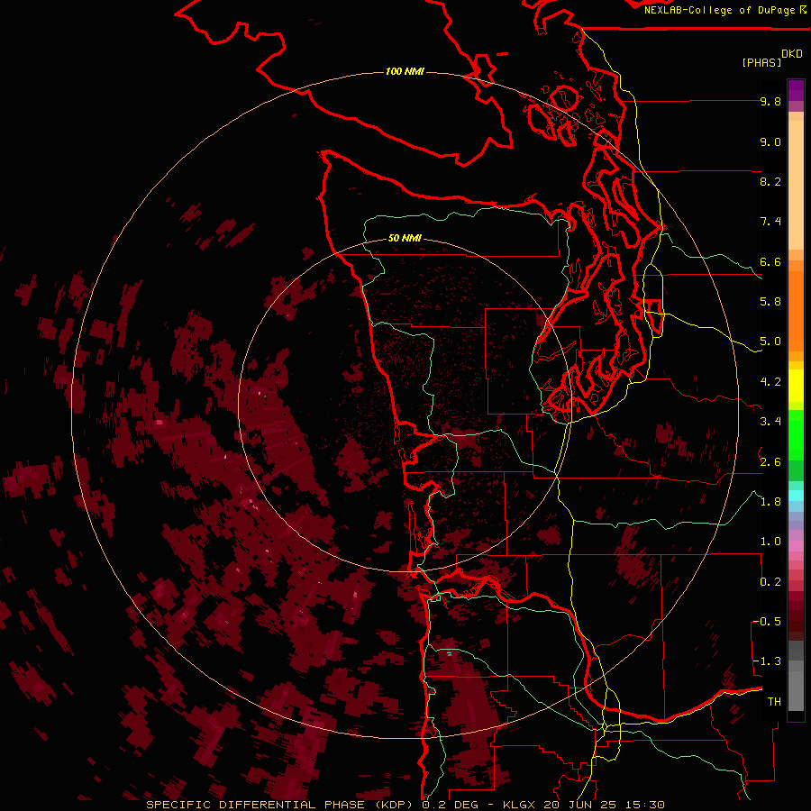Click the -0.5 scale value
This screenshot has height=811, width=811.
767,622
